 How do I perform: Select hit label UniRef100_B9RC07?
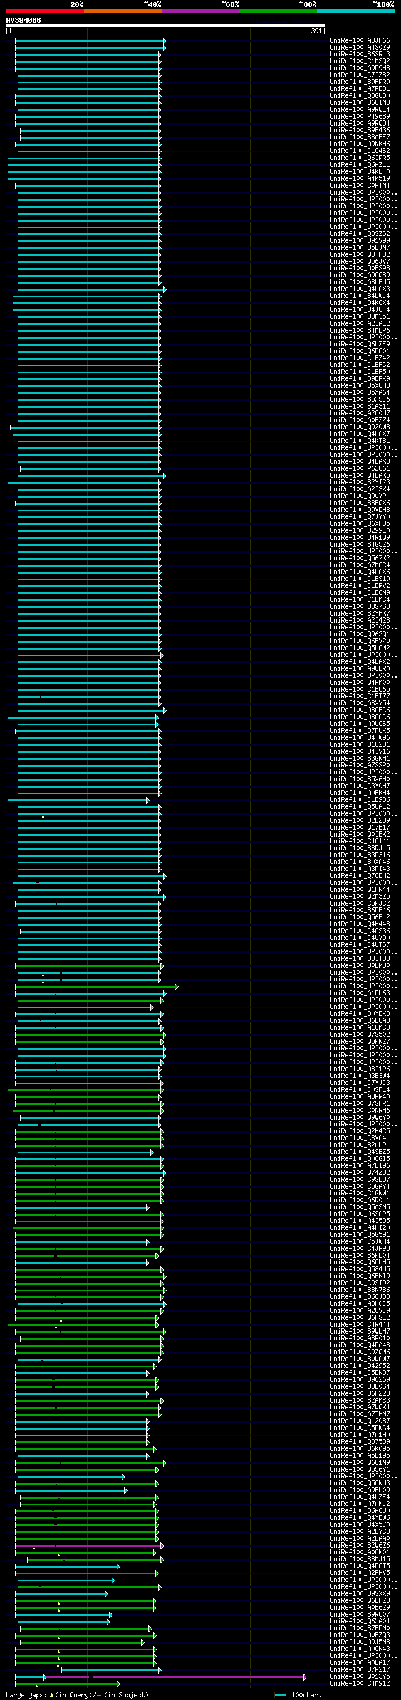(x=360, y=1615)
